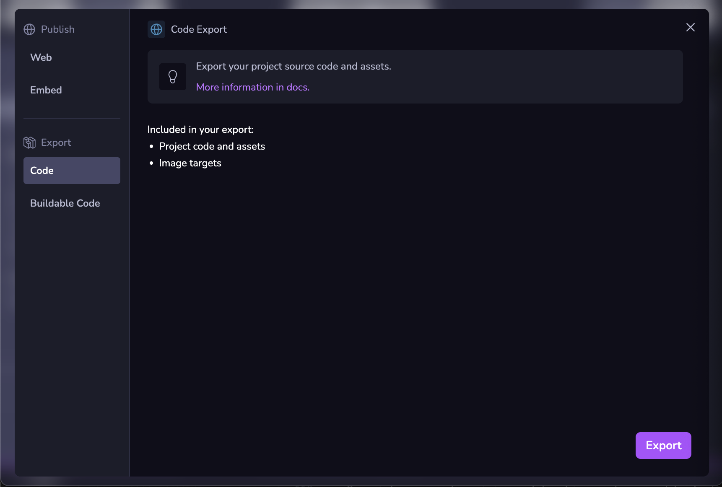Click the globe icon beside Publish
Image resolution: width=722 pixels, height=487 pixels.
tap(29, 29)
